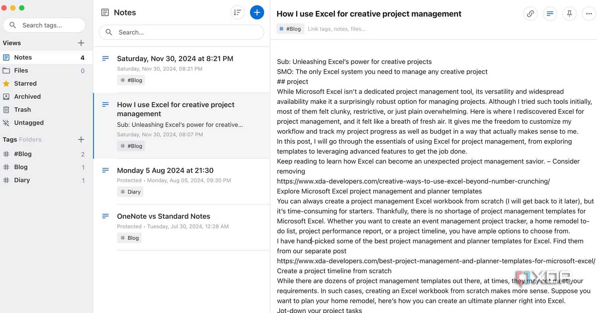Show Starred notes

(x=46, y=84)
